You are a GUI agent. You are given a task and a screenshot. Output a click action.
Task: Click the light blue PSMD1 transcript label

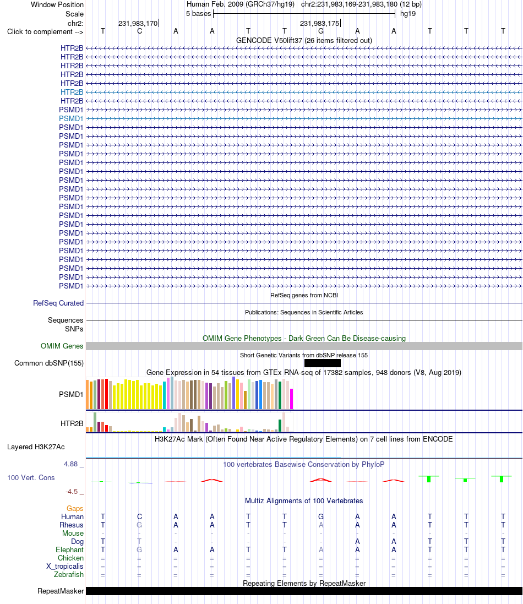point(71,118)
